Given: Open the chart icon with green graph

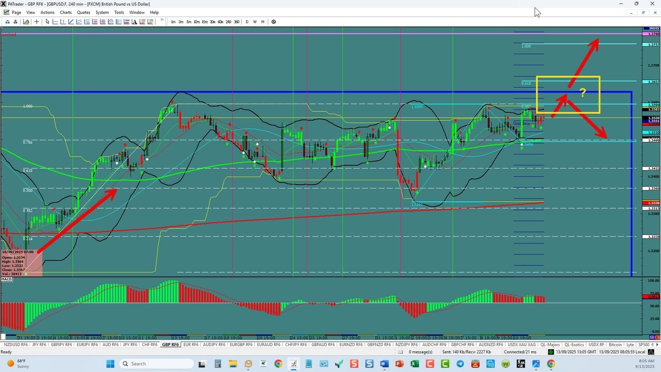Looking at the screenshot, I should pyautogui.click(x=26, y=22).
